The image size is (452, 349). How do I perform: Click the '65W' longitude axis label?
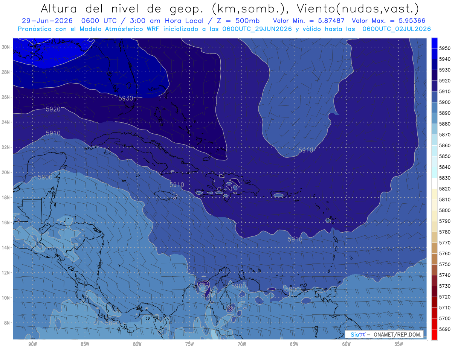pos(294,344)
